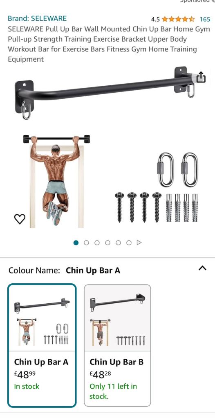Viewport: 215px width, 418px height.
Task: Go to sixth image carousel dot
Action: coord(129,242)
